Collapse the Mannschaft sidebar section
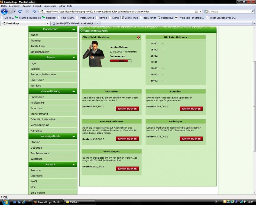 coord(73,29)
